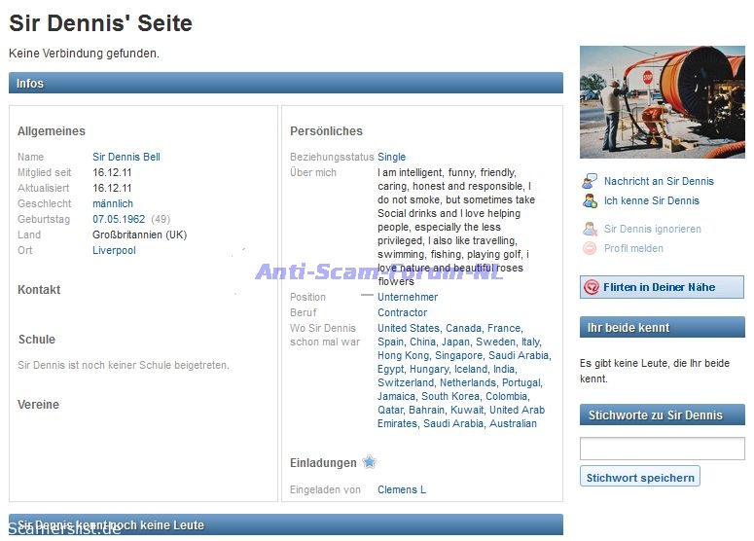754x541 pixels.
Task: Click the people icon beside Ich kenne Sir Dennis
Action: pos(590,200)
